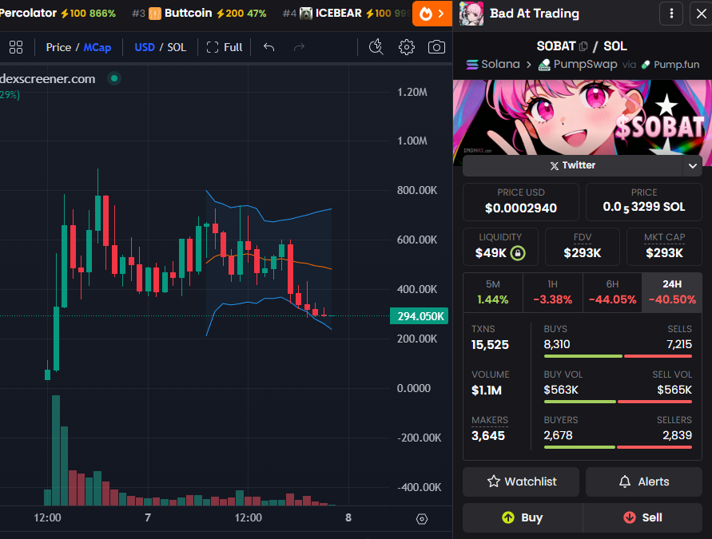Click the MKT CAP $293K box

point(664,247)
